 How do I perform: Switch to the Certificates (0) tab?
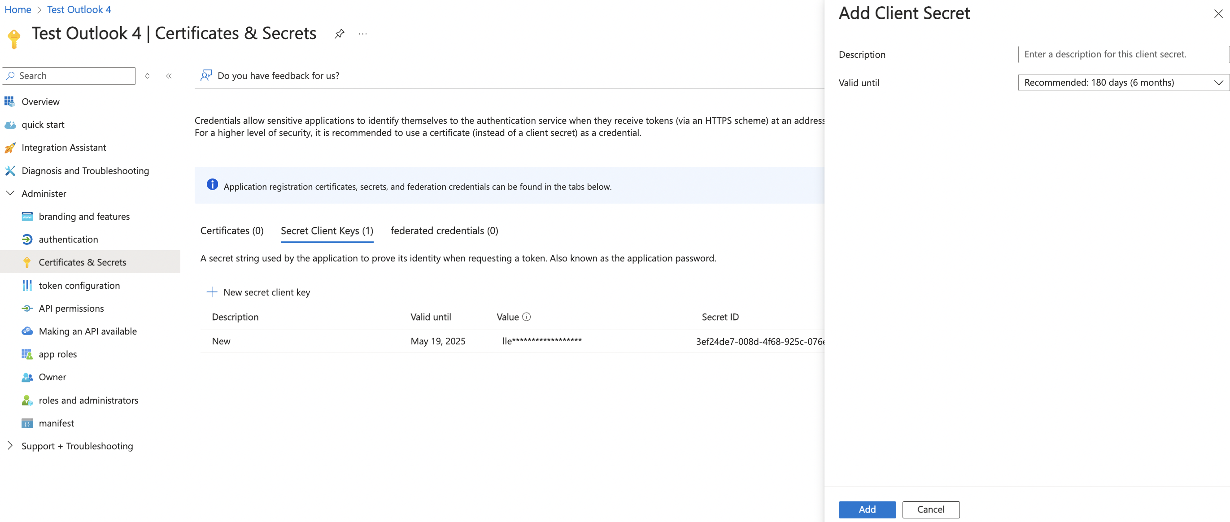[x=231, y=231]
